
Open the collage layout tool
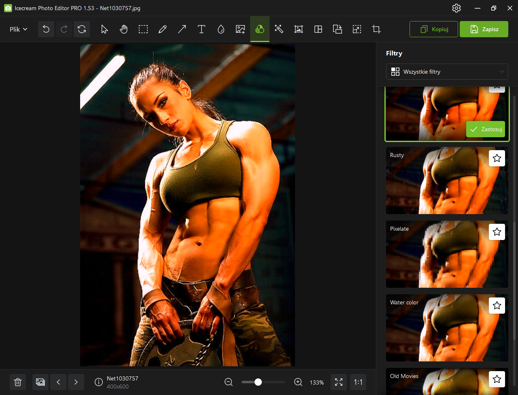(x=318, y=29)
